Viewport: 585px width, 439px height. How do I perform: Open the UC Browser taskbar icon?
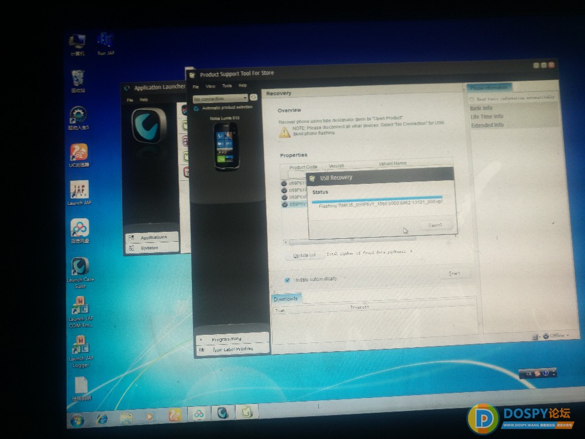174,415
